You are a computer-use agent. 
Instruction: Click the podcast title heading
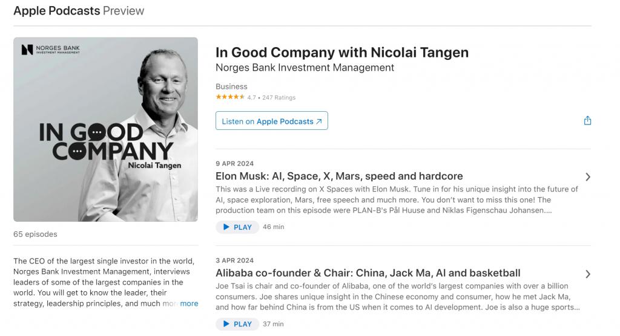pos(341,53)
